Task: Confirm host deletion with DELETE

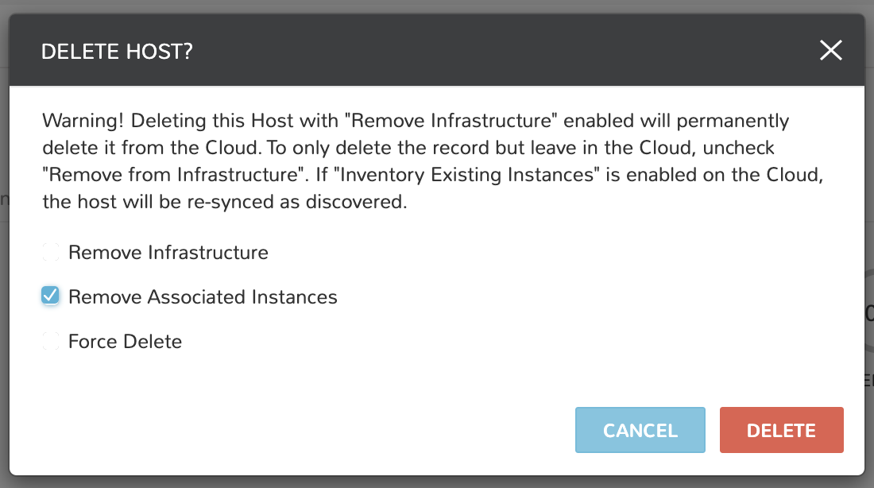Action: (x=781, y=430)
